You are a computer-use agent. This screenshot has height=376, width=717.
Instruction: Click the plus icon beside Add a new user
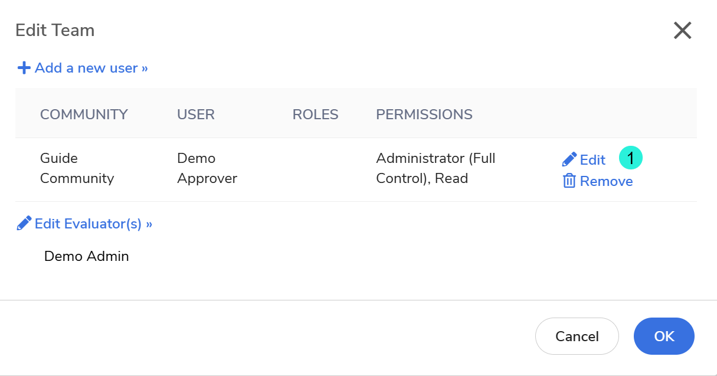(24, 68)
